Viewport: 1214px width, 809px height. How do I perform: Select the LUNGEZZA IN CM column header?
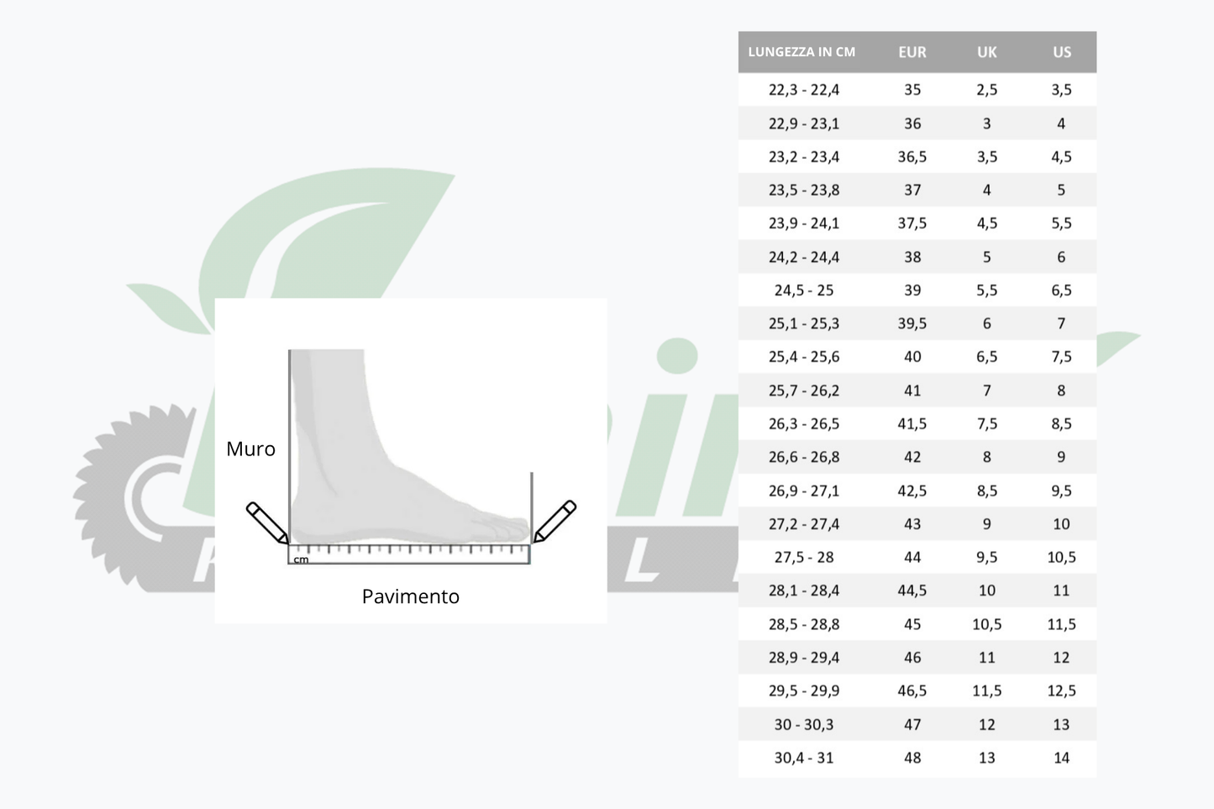coord(801,52)
